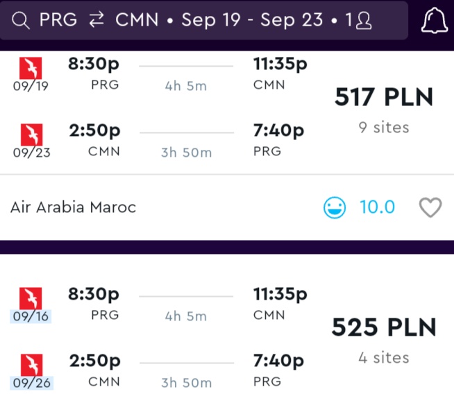Tap the smiley rating face icon

coord(335,207)
